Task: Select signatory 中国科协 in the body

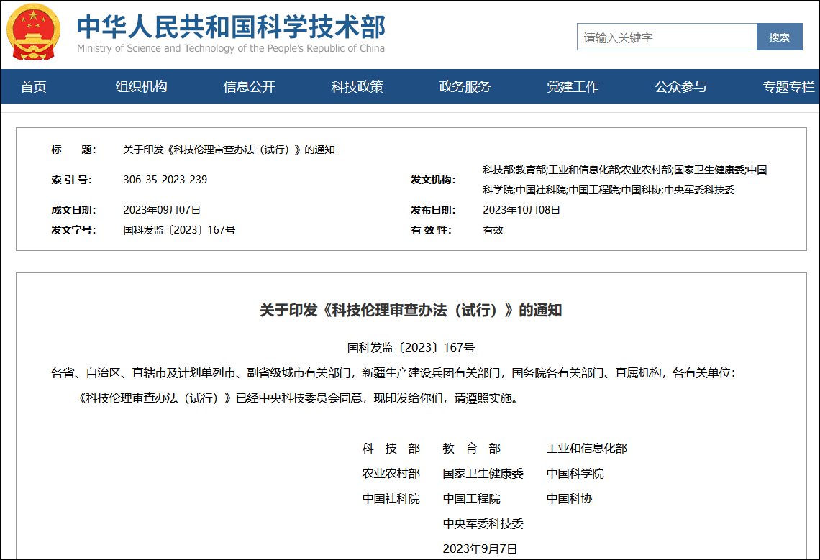Action: (x=570, y=498)
